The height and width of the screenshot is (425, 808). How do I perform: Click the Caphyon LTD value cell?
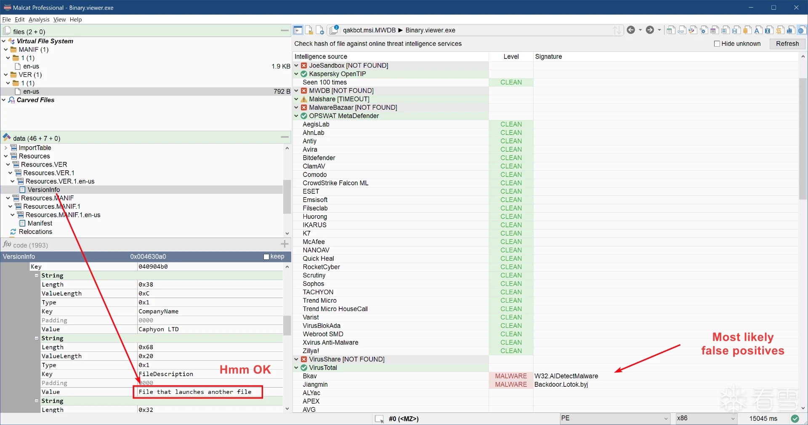click(x=210, y=329)
